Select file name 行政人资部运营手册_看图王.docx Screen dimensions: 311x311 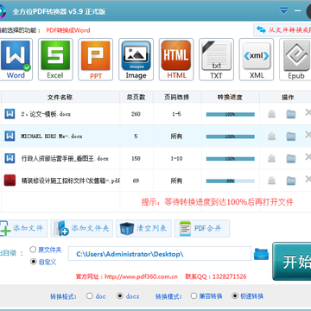tap(65, 158)
